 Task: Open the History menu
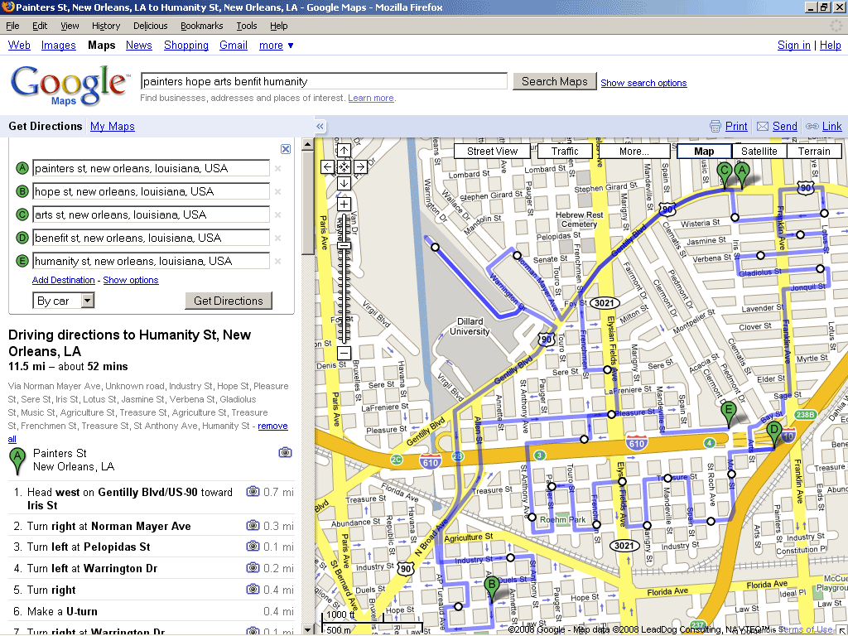click(105, 26)
